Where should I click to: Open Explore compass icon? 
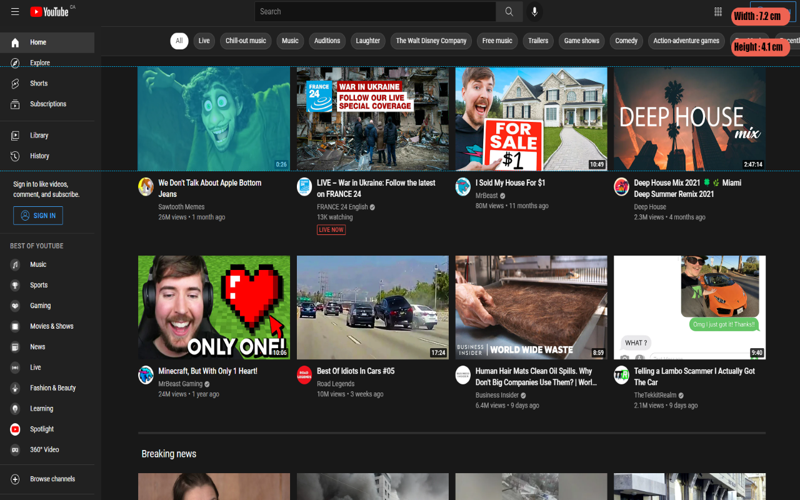click(x=16, y=63)
